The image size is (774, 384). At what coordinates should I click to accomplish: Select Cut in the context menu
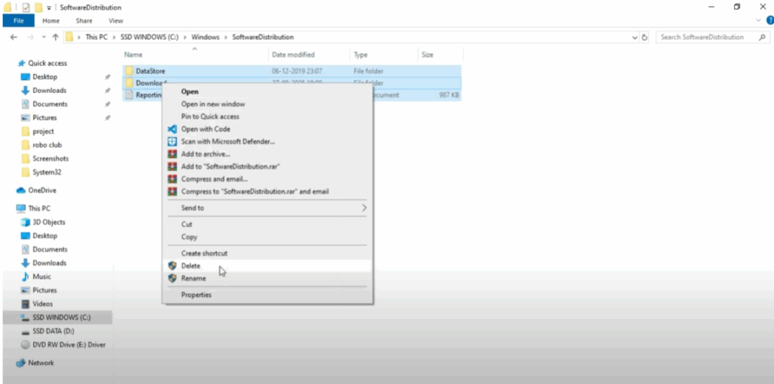pyautogui.click(x=267, y=224)
